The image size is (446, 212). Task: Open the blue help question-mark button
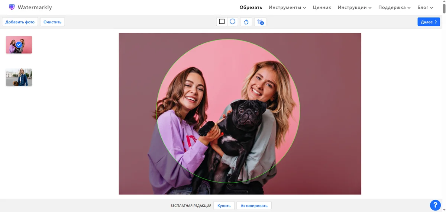[x=435, y=205]
